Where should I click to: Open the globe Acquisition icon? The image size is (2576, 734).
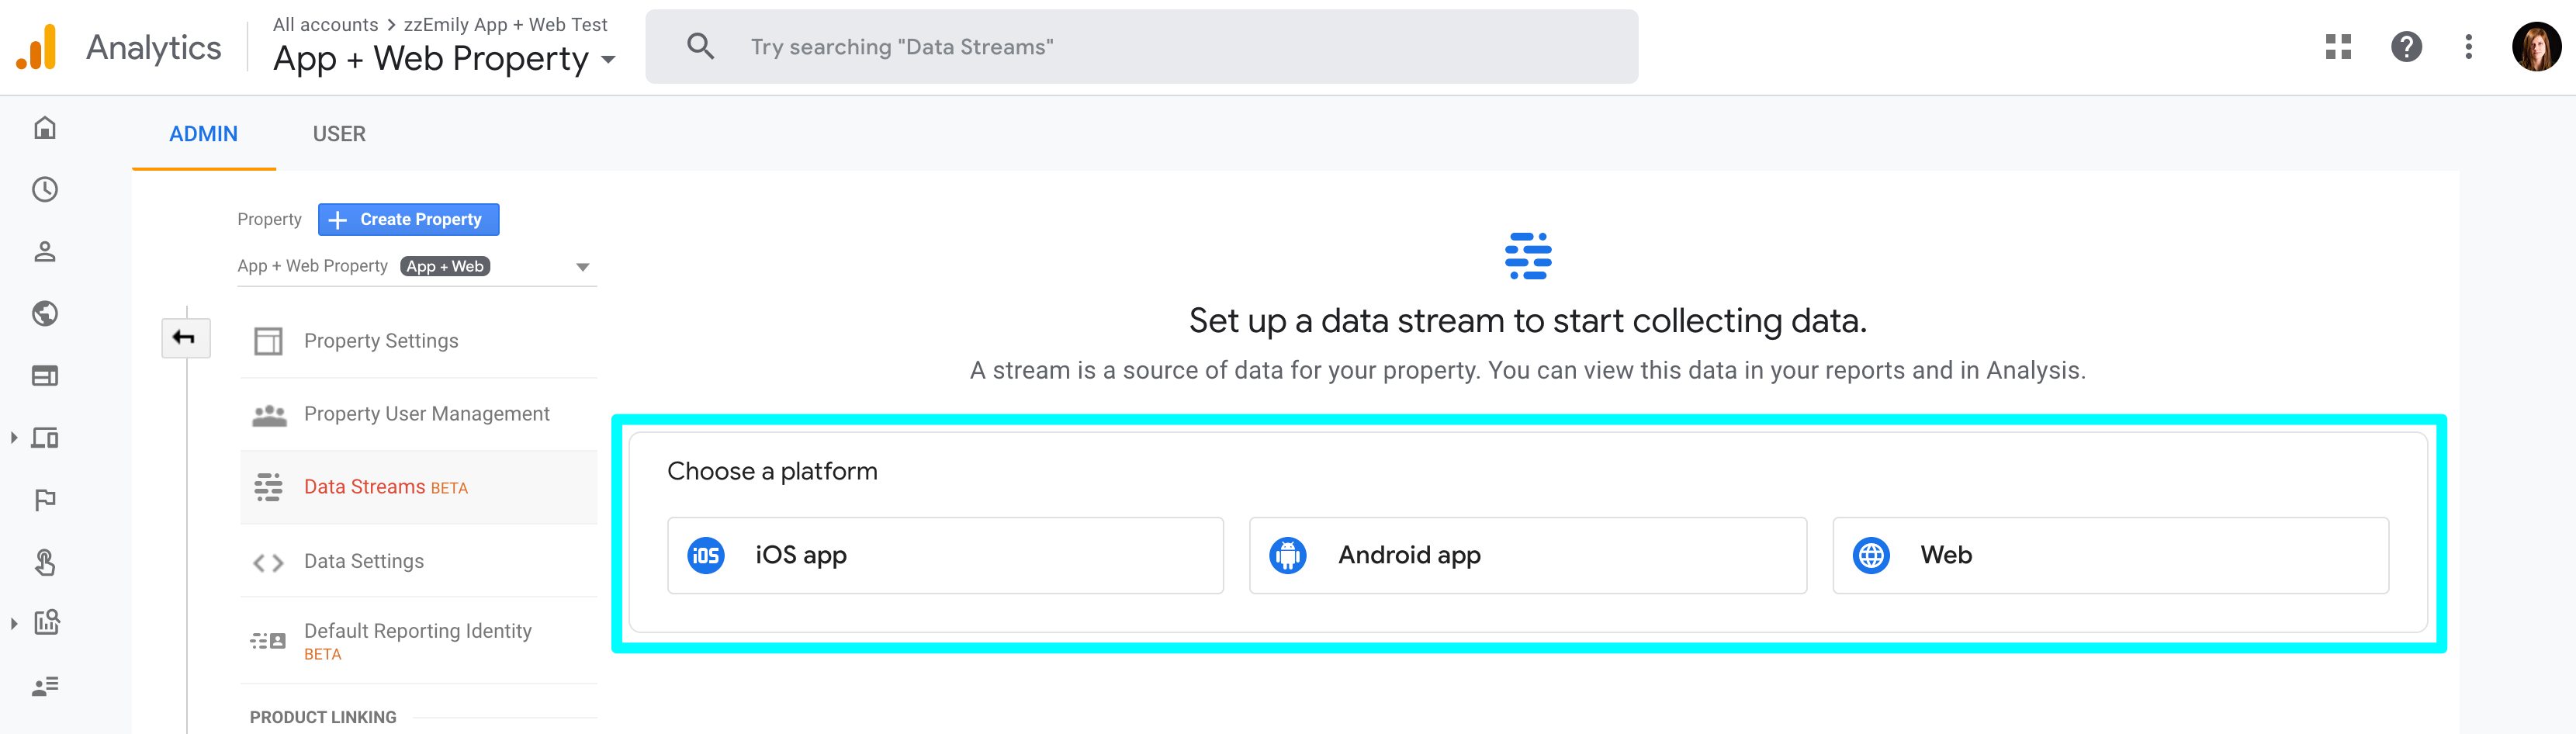click(x=45, y=314)
